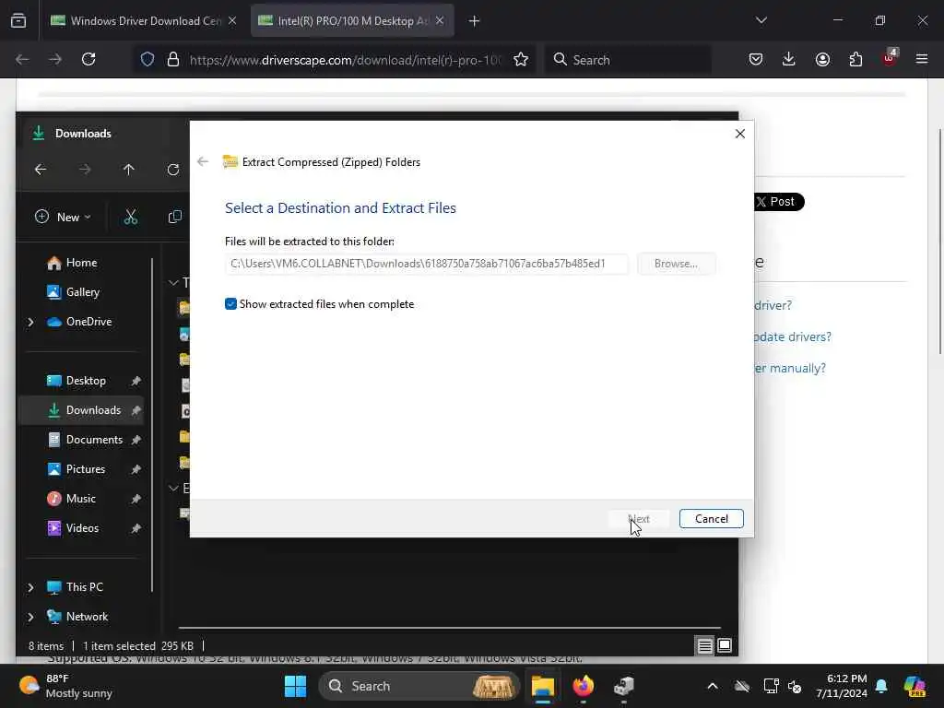Screen dimensions: 944x708
Task: Open the Firefox extensions menu
Action: [x=855, y=59]
